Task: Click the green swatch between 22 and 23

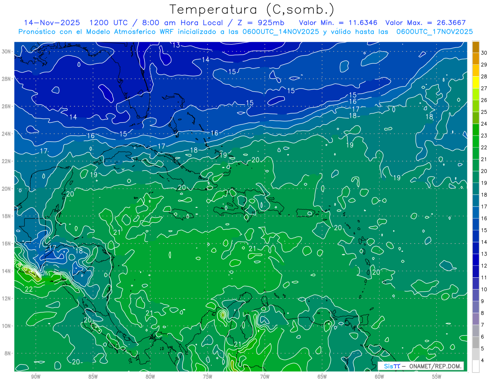Action: [476, 141]
